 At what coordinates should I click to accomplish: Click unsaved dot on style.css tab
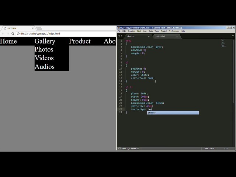click(149, 36)
